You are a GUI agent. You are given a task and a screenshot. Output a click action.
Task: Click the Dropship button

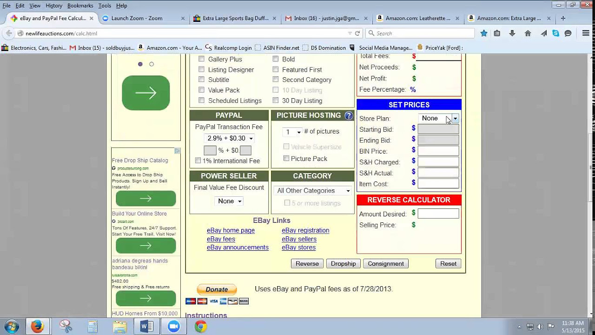click(344, 263)
